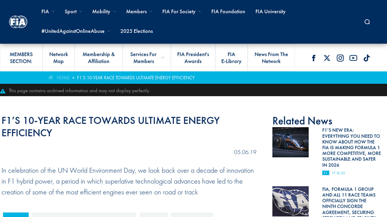
Task: Click the HOME breadcrumb link
Action: tap(63, 78)
